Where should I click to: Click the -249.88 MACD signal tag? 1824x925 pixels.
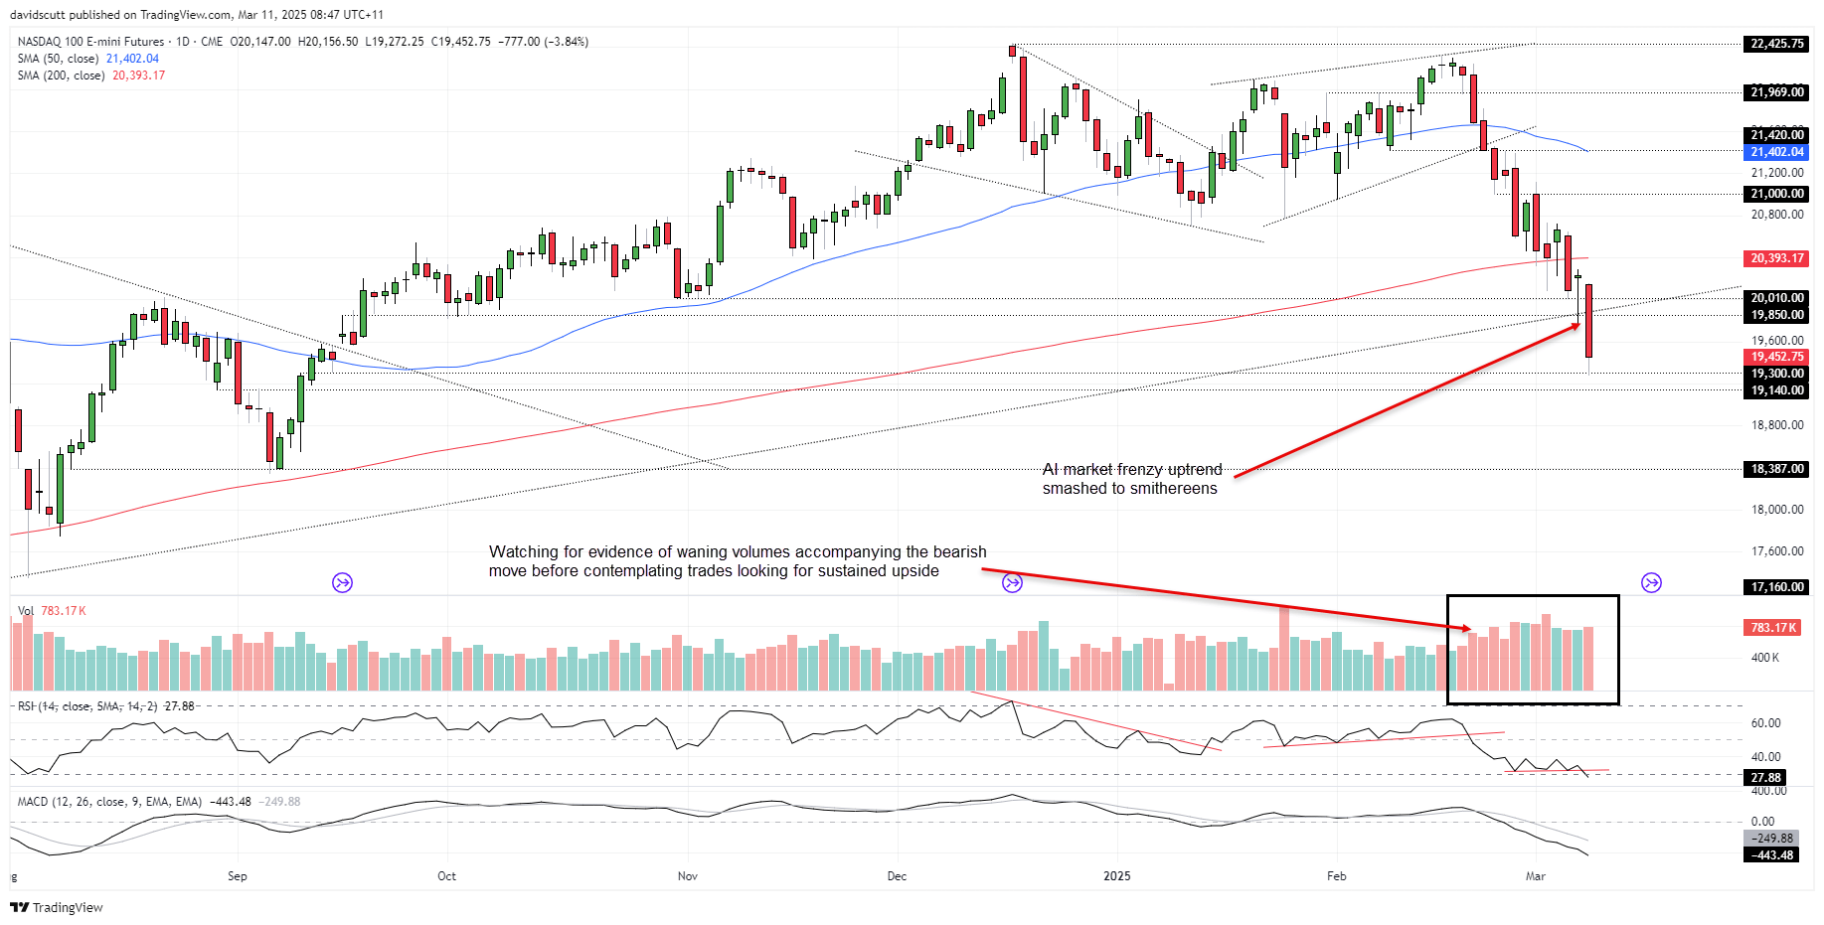point(1771,839)
